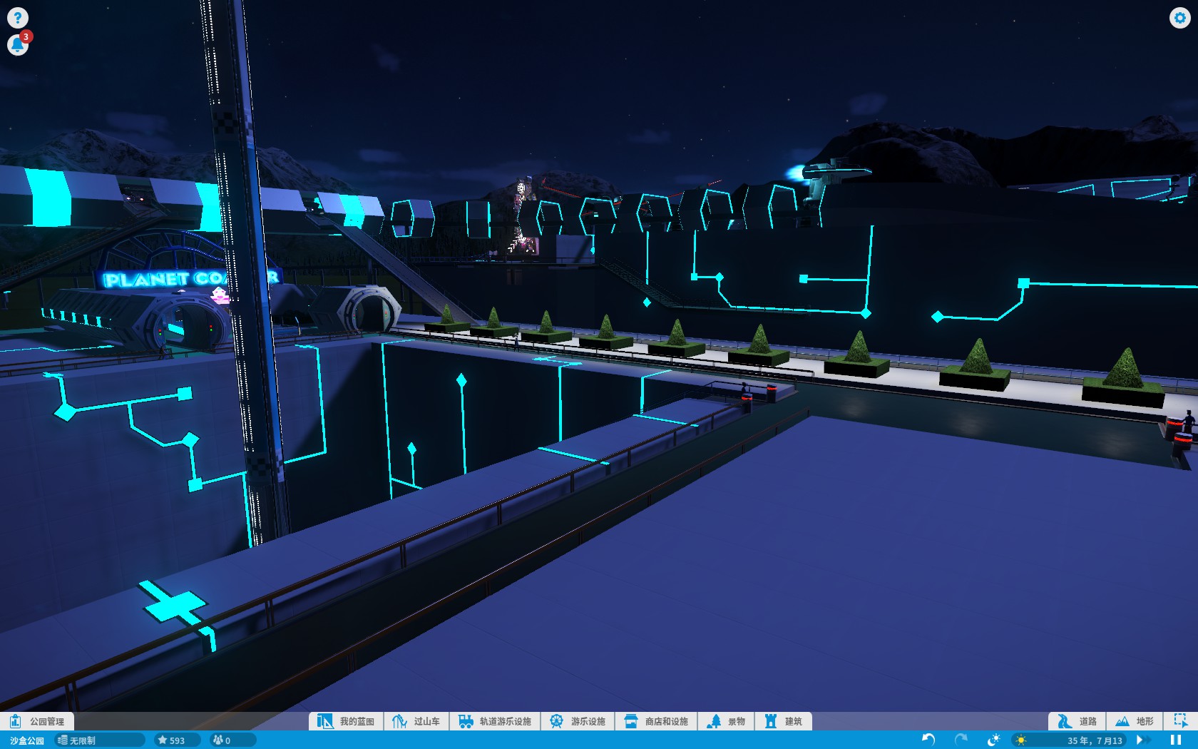Open the 地形 terrain tab
The image size is (1198, 749).
point(1134,721)
